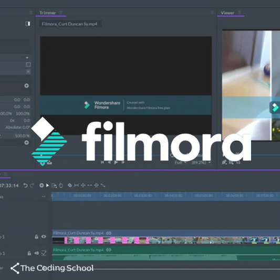Switch to the Trimmer tab
Screen dimensions: 280x280
(x=47, y=13)
